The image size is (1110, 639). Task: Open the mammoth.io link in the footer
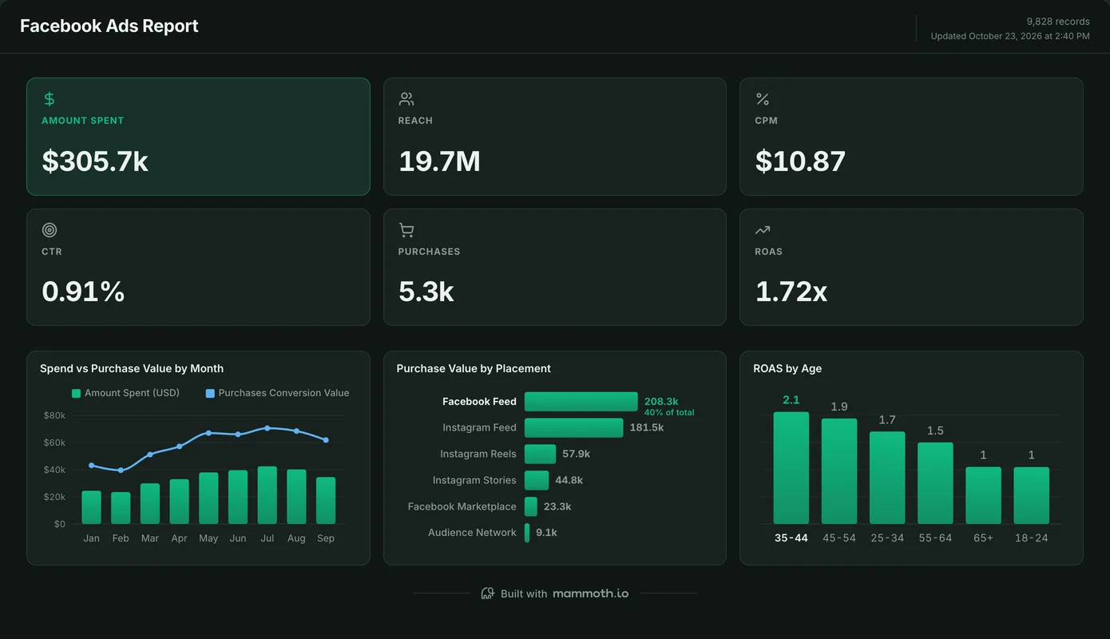point(590,593)
